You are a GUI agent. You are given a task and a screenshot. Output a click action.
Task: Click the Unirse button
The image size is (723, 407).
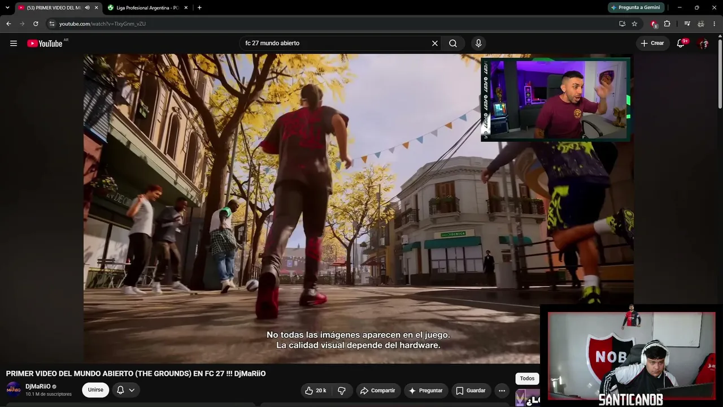point(95,390)
